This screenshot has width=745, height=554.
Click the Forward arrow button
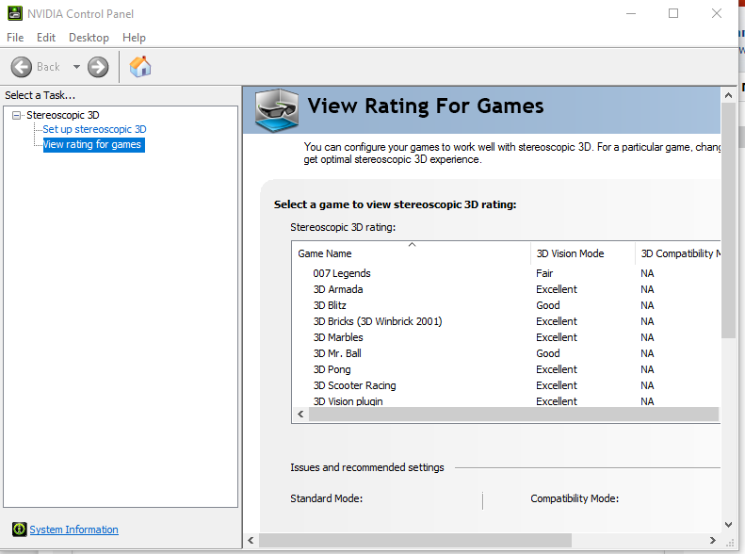[98, 67]
